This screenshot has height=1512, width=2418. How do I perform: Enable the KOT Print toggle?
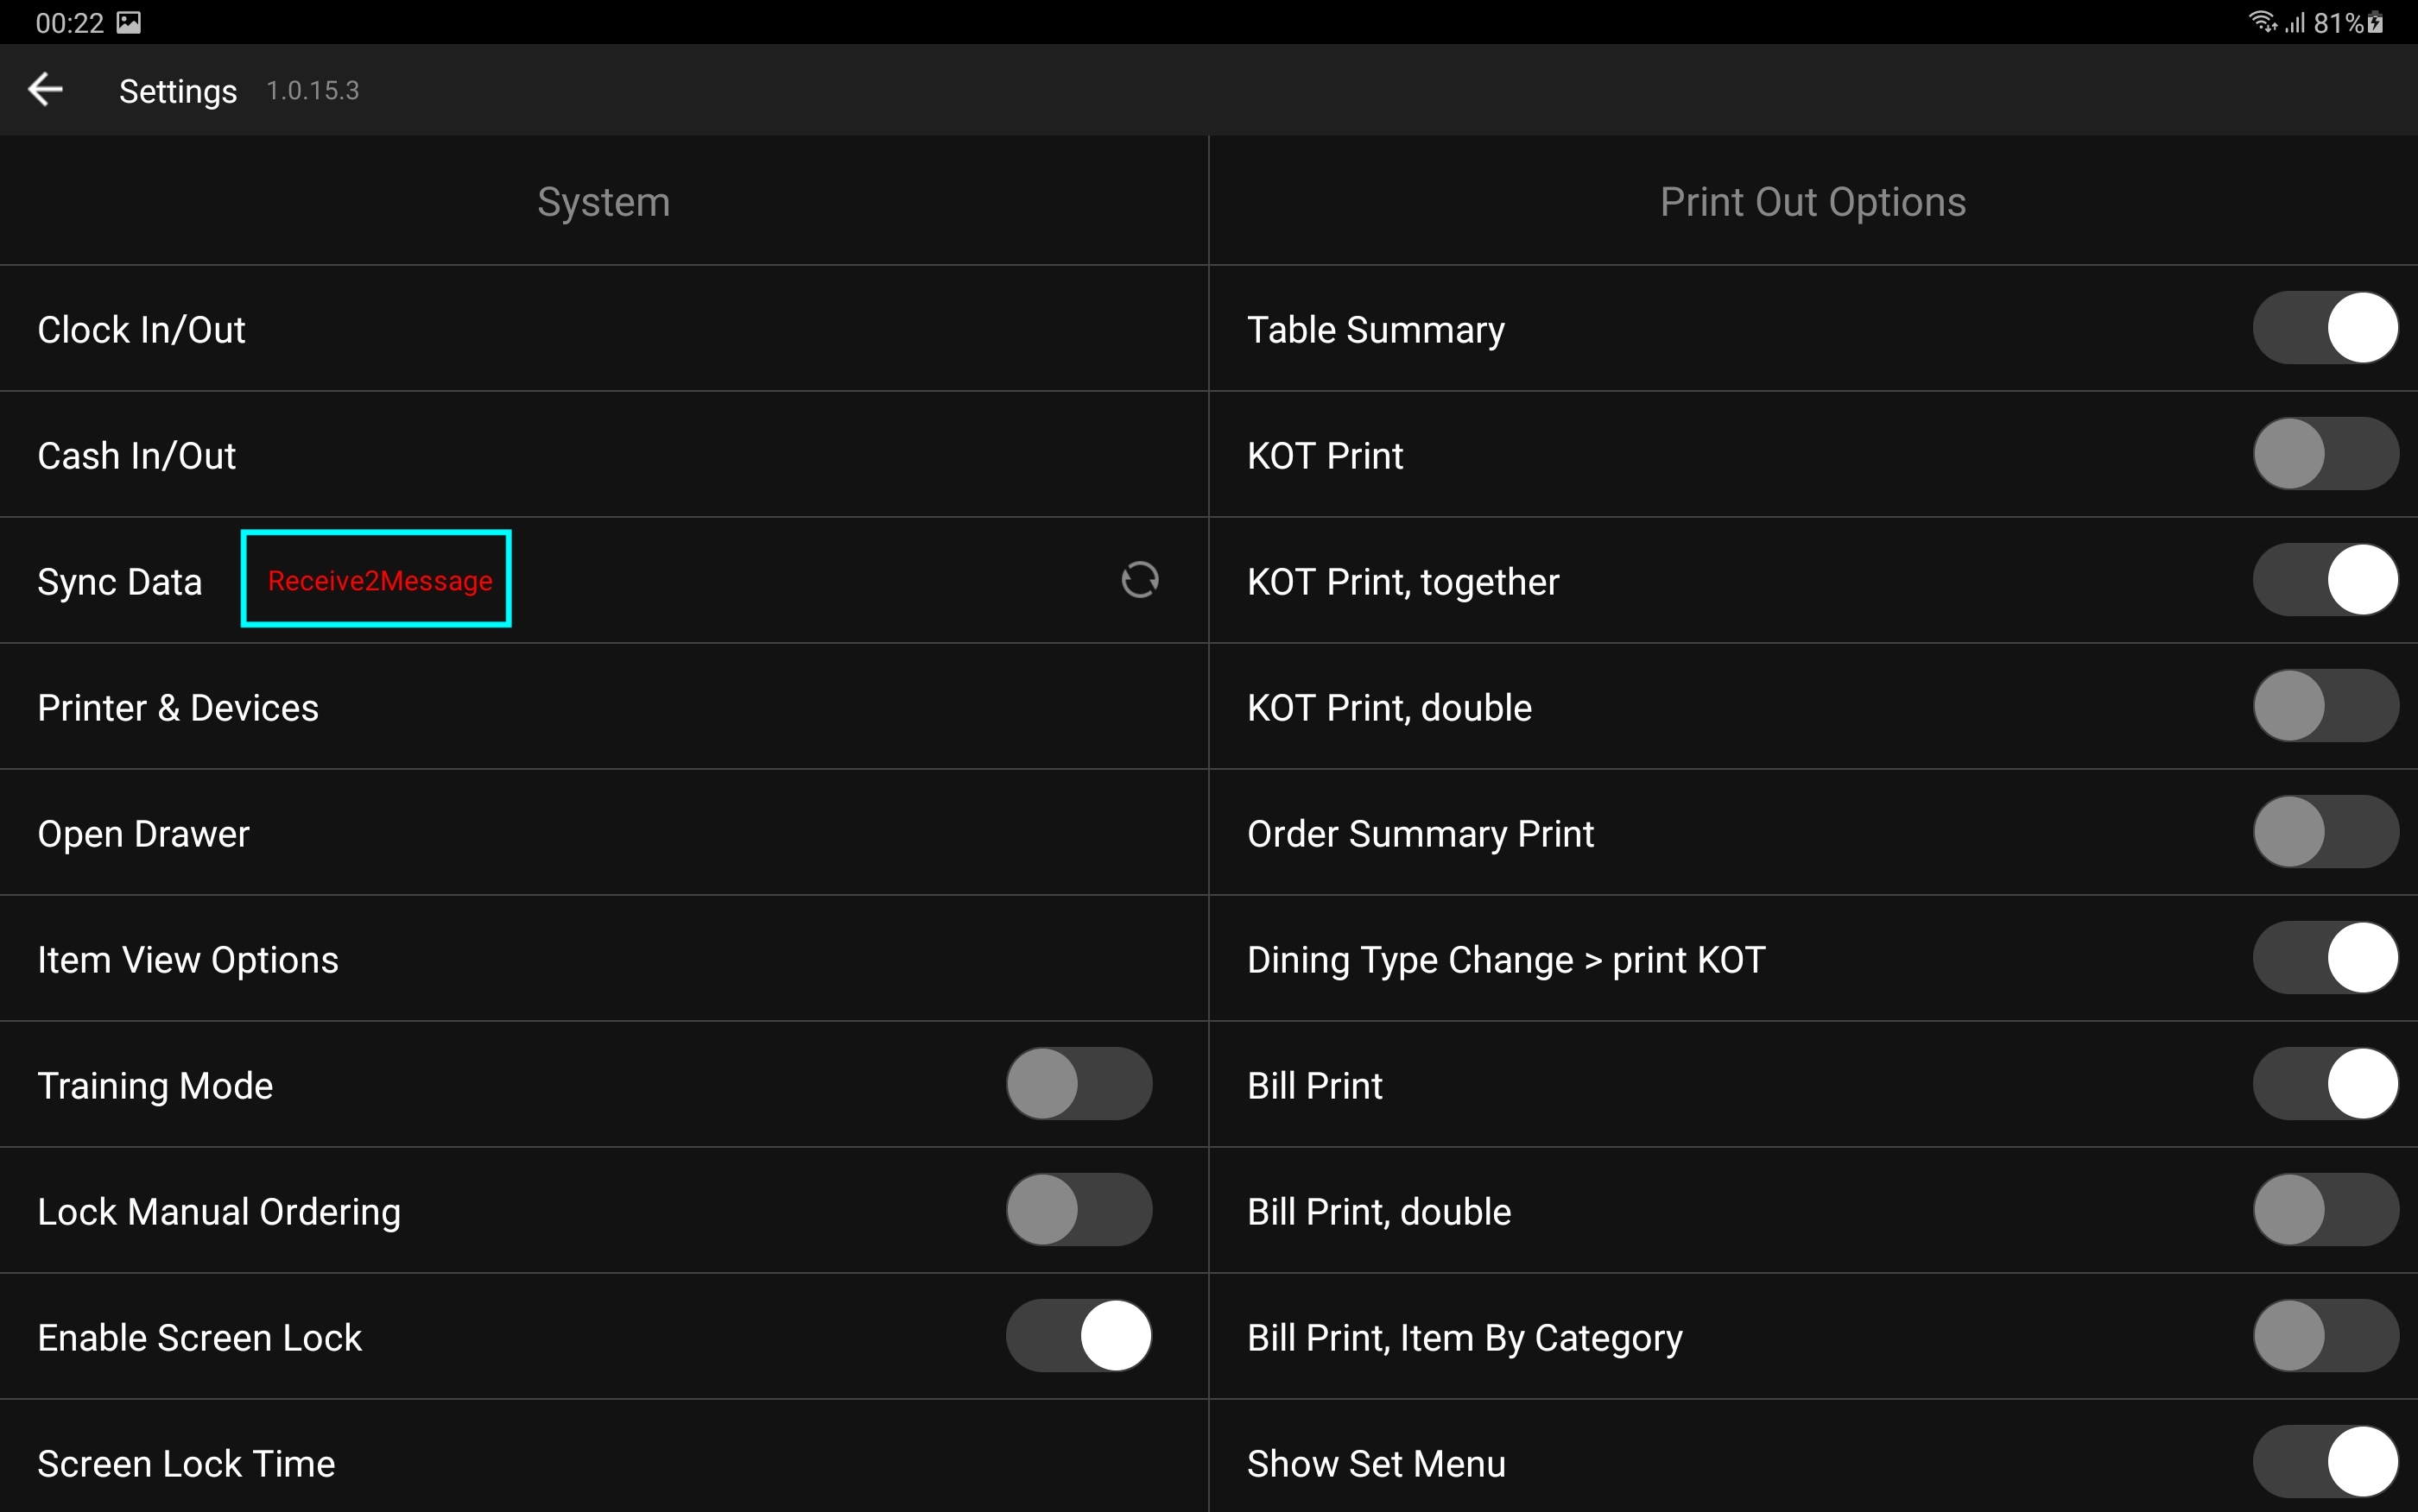click(2325, 454)
